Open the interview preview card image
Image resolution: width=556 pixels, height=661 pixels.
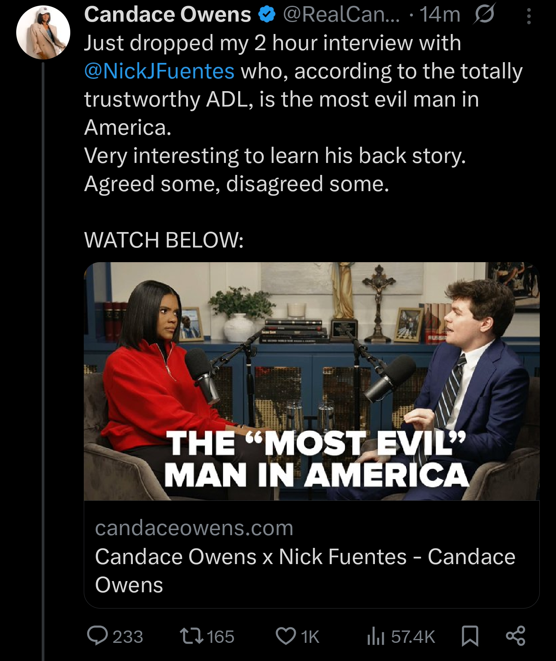[312, 381]
